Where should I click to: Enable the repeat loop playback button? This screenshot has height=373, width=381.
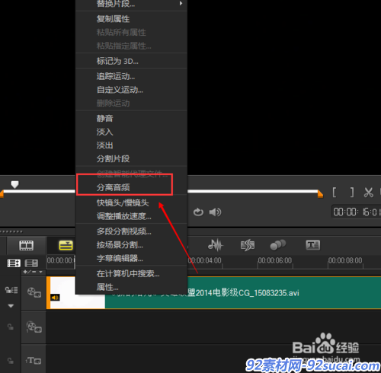198,212
